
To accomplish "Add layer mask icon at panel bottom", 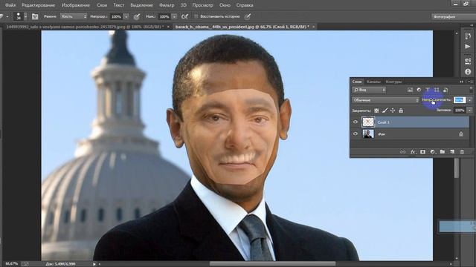I will coord(422,152).
